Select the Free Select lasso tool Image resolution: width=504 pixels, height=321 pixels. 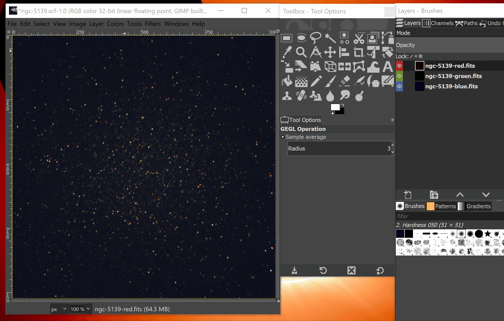[x=316, y=38]
